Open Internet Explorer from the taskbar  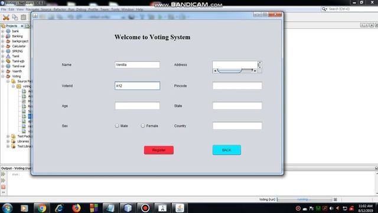point(59,208)
